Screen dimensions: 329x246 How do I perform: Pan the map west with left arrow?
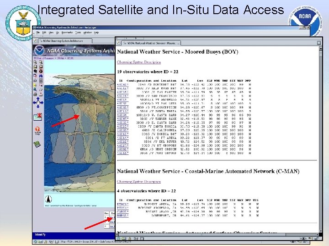[x=35, y=102]
